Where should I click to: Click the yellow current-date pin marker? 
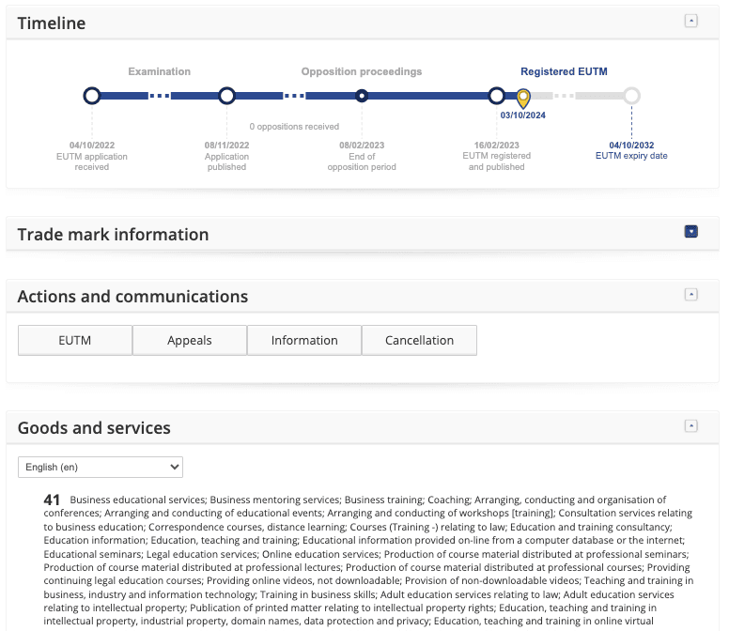[523, 98]
